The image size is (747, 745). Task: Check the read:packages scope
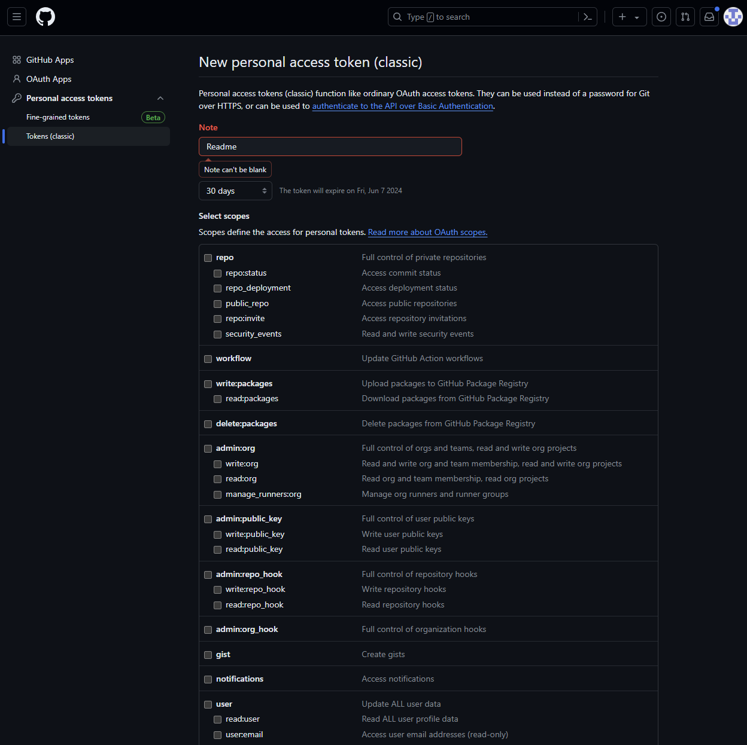[218, 399]
